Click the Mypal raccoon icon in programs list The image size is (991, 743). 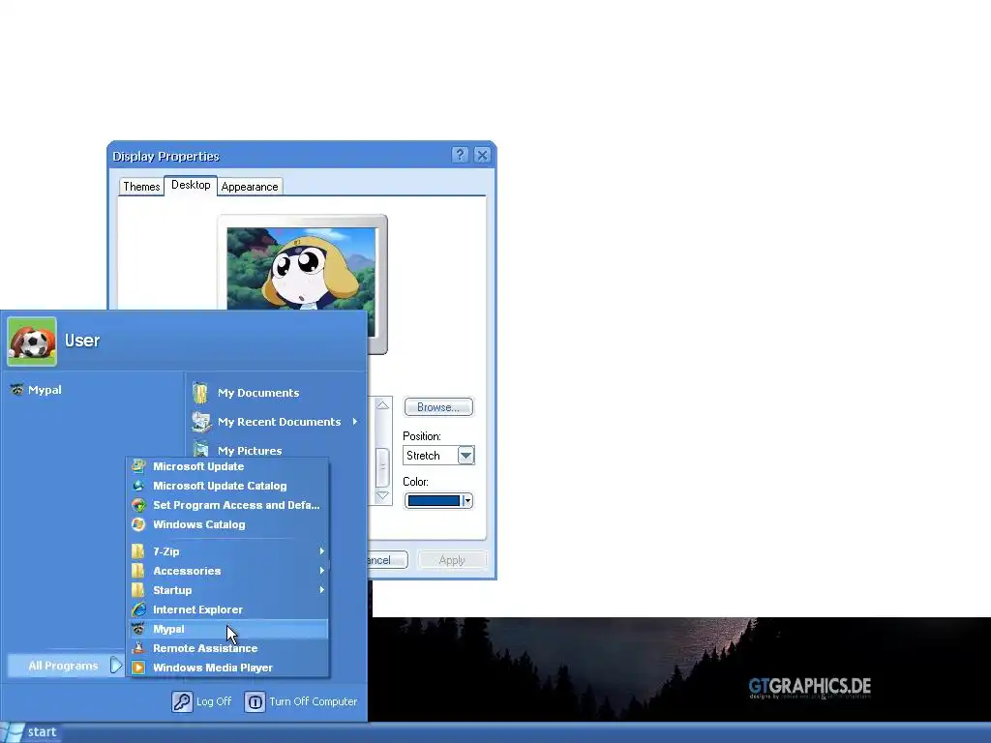click(x=138, y=629)
